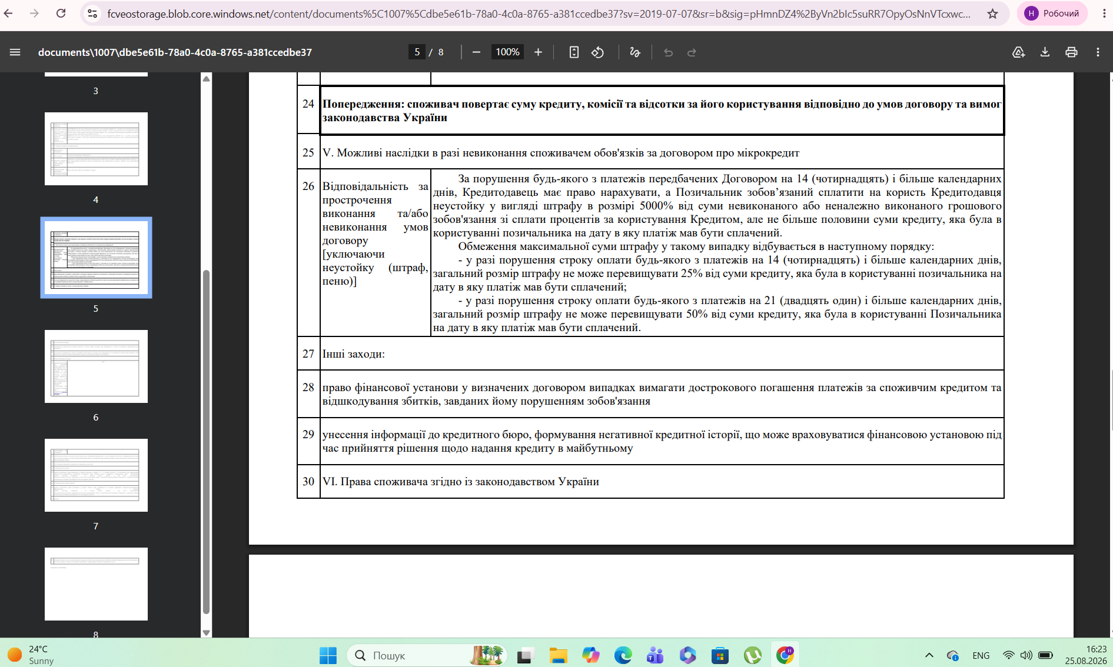
Task: Save the PDF to Google Drive
Action: pyautogui.click(x=1018, y=52)
